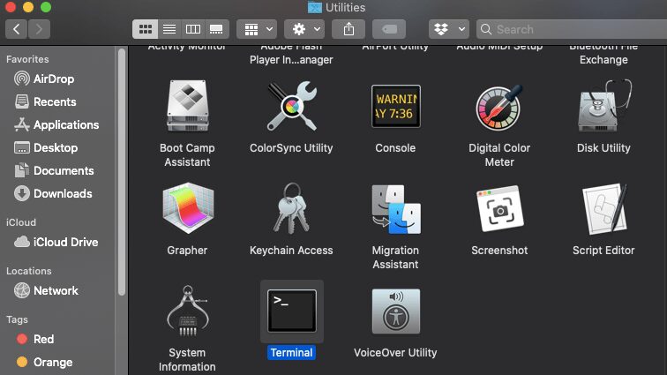Go to Applications in the sidebar

[57, 124]
